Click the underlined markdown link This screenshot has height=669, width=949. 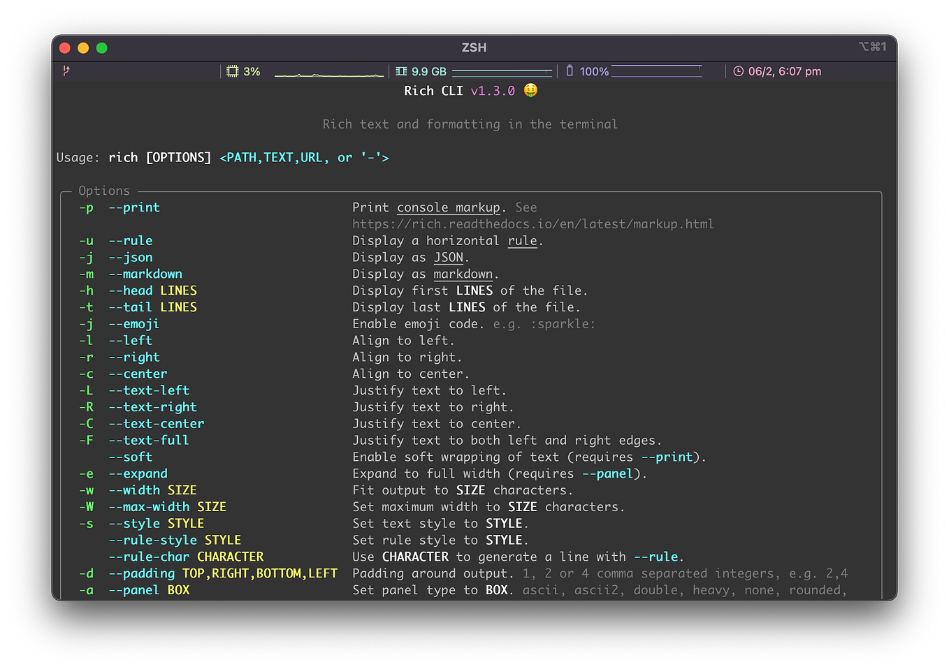click(x=463, y=274)
